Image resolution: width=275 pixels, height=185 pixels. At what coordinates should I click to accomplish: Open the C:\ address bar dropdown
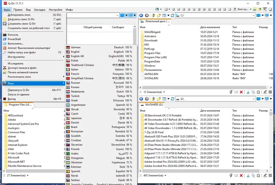pyautogui.click(x=254, y=15)
